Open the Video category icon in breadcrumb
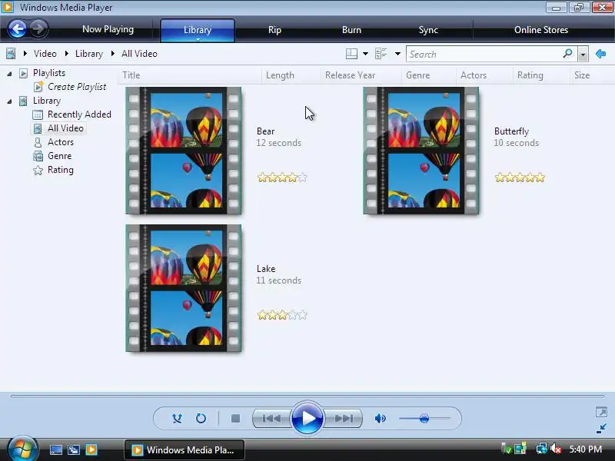This screenshot has width=615, height=461. (x=11, y=54)
